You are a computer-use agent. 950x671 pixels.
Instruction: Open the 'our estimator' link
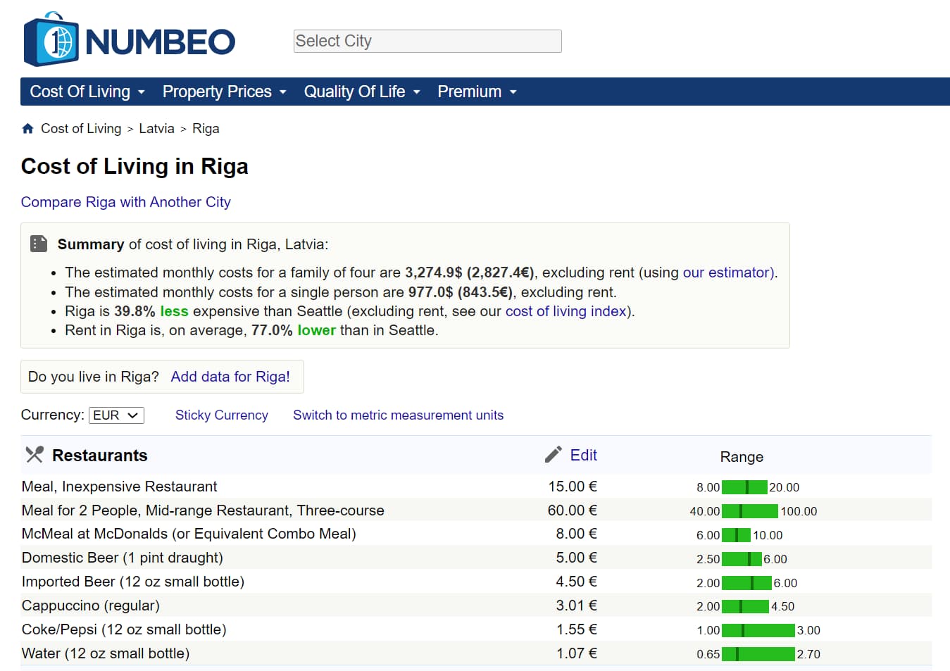tap(728, 272)
